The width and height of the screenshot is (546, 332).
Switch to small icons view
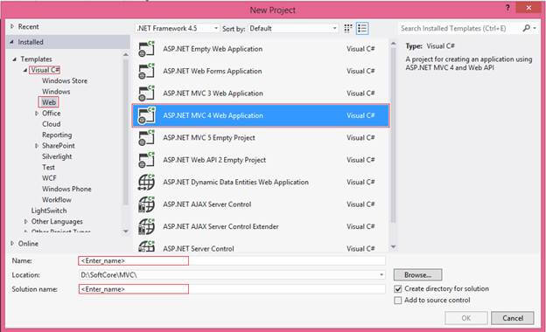coord(348,29)
